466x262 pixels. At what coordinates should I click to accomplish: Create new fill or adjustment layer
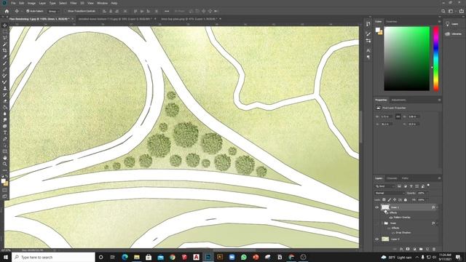(414, 249)
